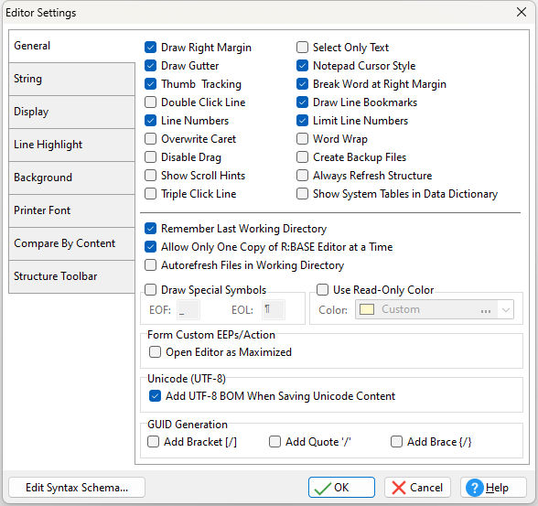The height and width of the screenshot is (506, 538).
Task: Disable Add UTF-8 BOM When Saving
Action: coord(155,396)
